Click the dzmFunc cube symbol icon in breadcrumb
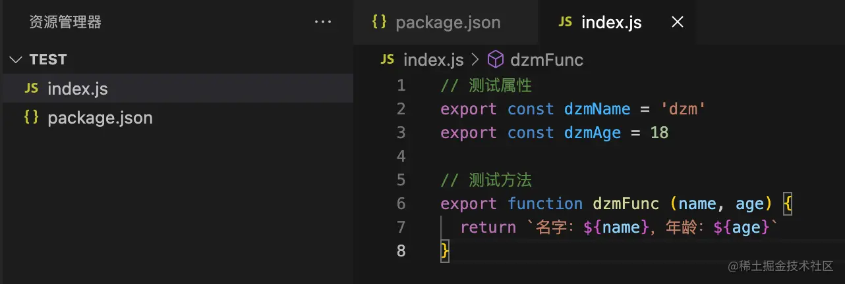 (x=495, y=60)
